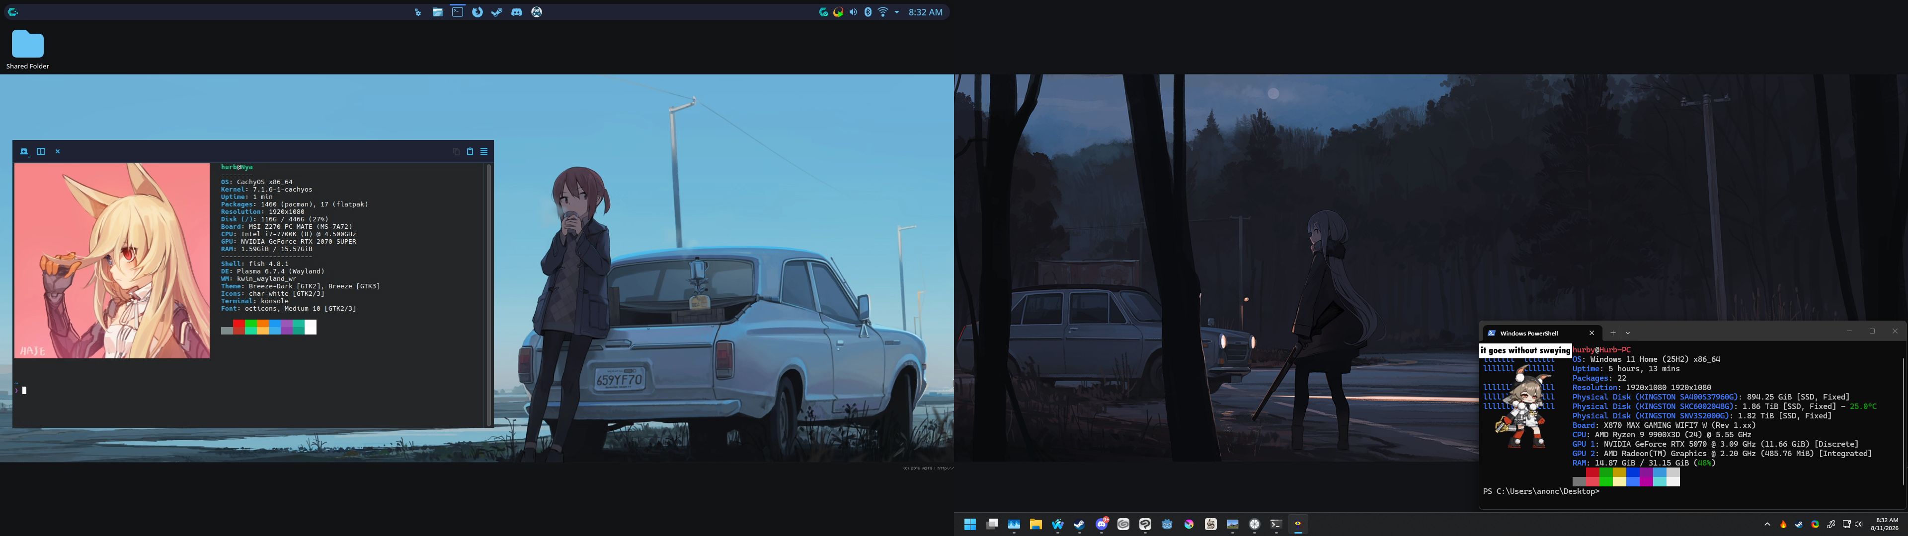Click the X icon in the Konsole toolbar
The height and width of the screenshot is (536, 1908).
(58, 151)
